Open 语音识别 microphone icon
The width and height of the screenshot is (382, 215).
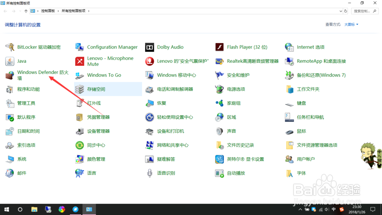[x=150, y=173]
